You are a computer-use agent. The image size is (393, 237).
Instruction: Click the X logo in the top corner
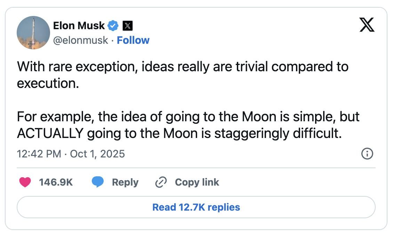[x=367, y=25]
